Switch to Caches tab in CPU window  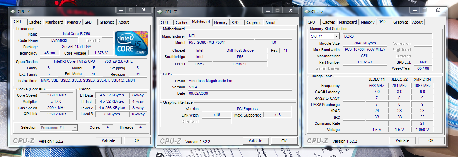(x=35, y=22)
